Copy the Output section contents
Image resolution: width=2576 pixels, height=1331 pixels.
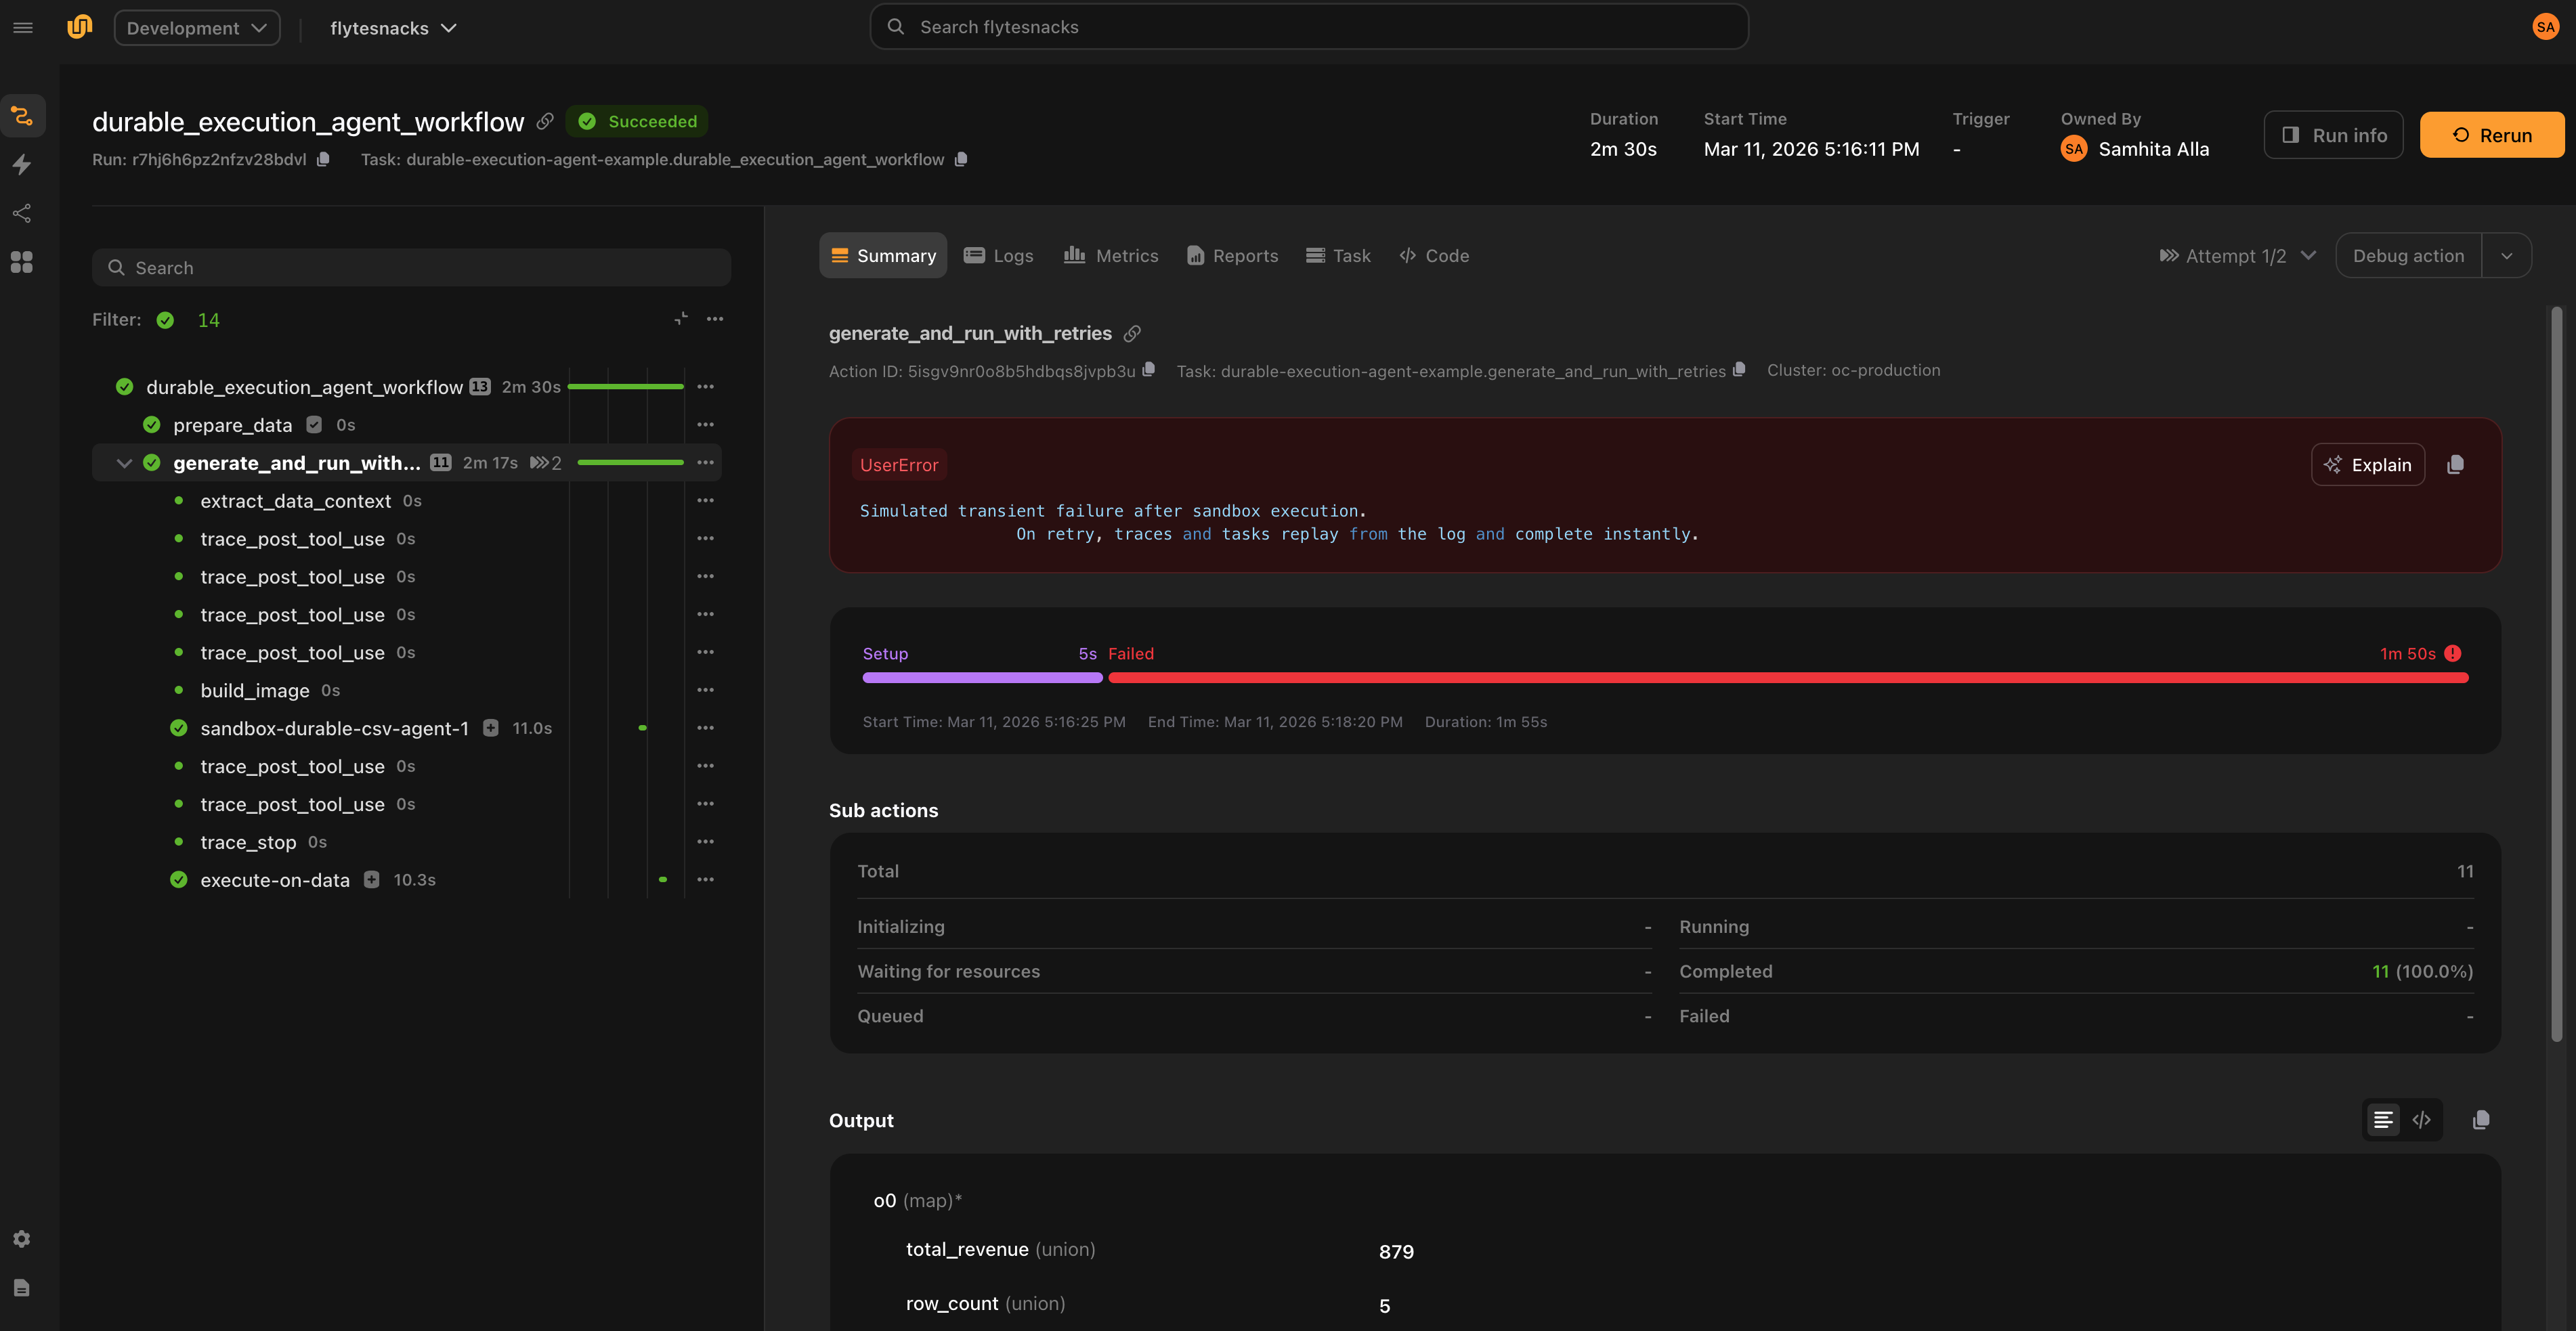(x=2481, y=1120)
